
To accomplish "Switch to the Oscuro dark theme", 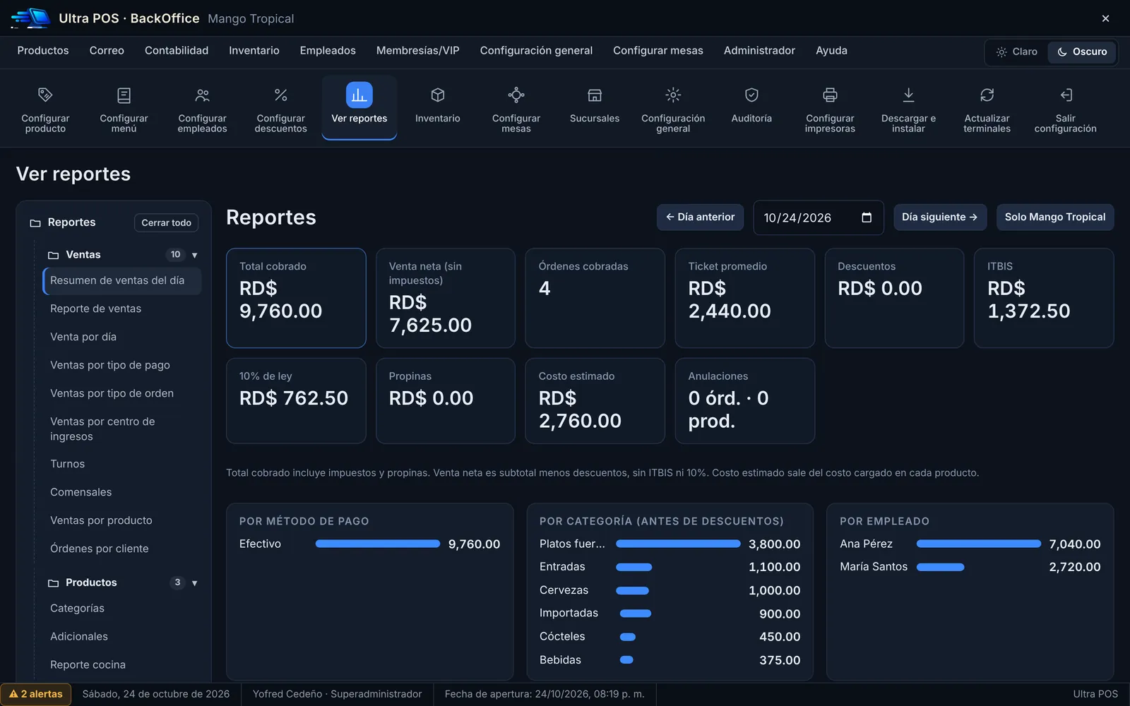I will (x=1082, y=52).
